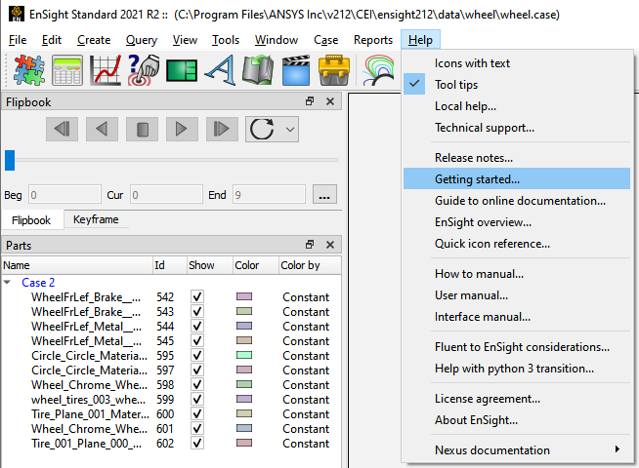Undock the Parts panel

[310, 245]
